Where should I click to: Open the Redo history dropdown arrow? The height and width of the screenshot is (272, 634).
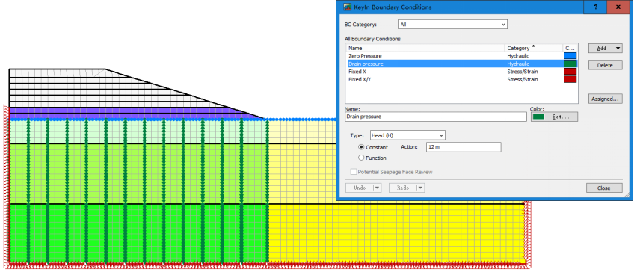[x=420, y=188]
